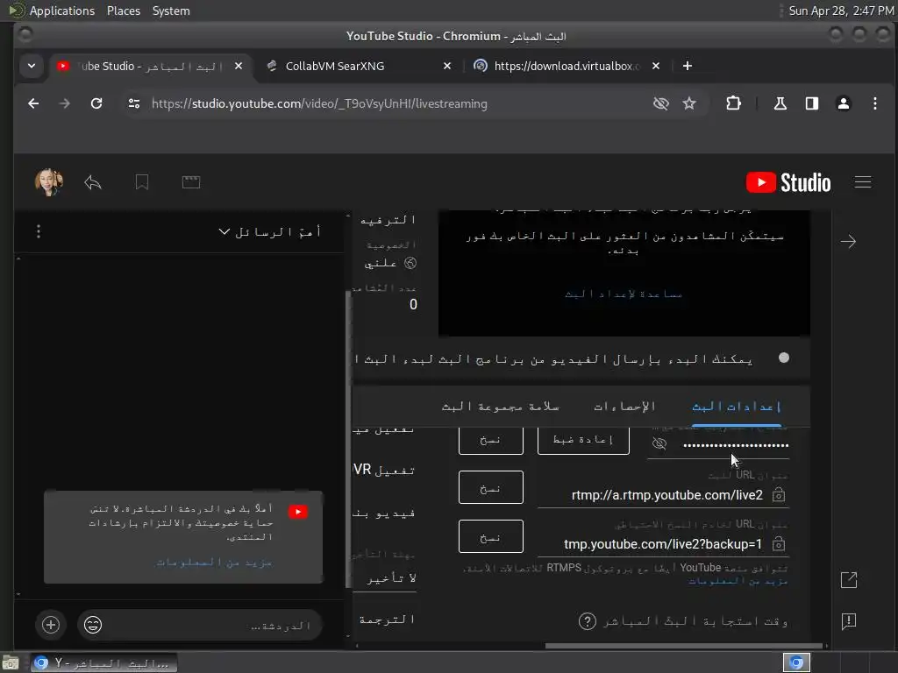
Task: Click the horizontal scrollbar below stream settings
Action: tap(684, 646)
